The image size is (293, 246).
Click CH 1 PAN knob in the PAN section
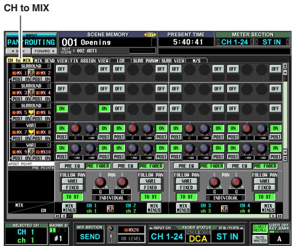point(101,182)
